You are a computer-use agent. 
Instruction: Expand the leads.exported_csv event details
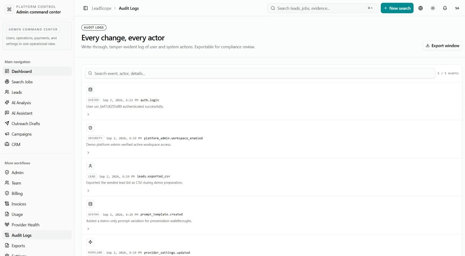click(88, 191)
